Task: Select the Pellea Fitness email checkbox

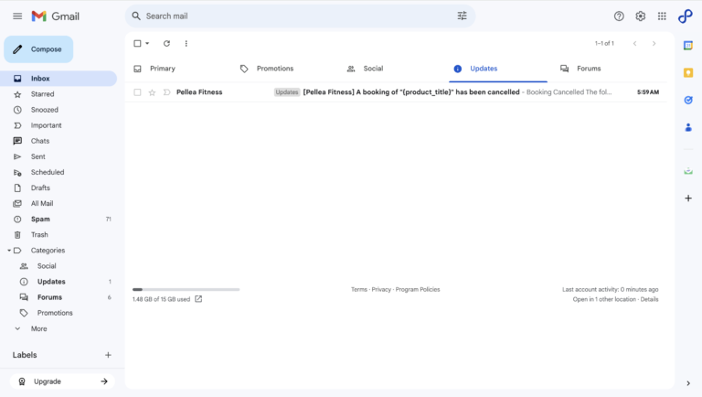Action: pos(137,92)
